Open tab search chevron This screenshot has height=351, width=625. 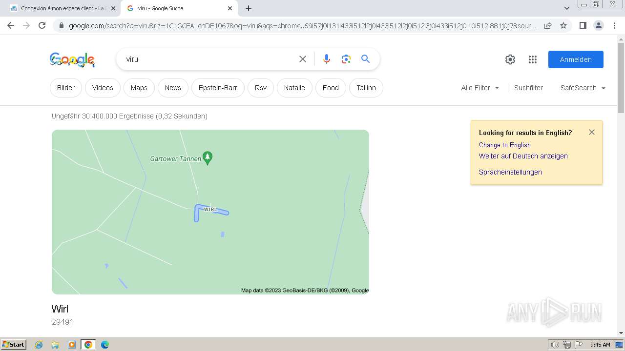pos(567,8)
